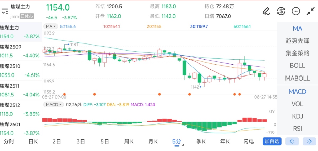Select MA in the right indicator panel
318x151 pixels.
[297, 29]
